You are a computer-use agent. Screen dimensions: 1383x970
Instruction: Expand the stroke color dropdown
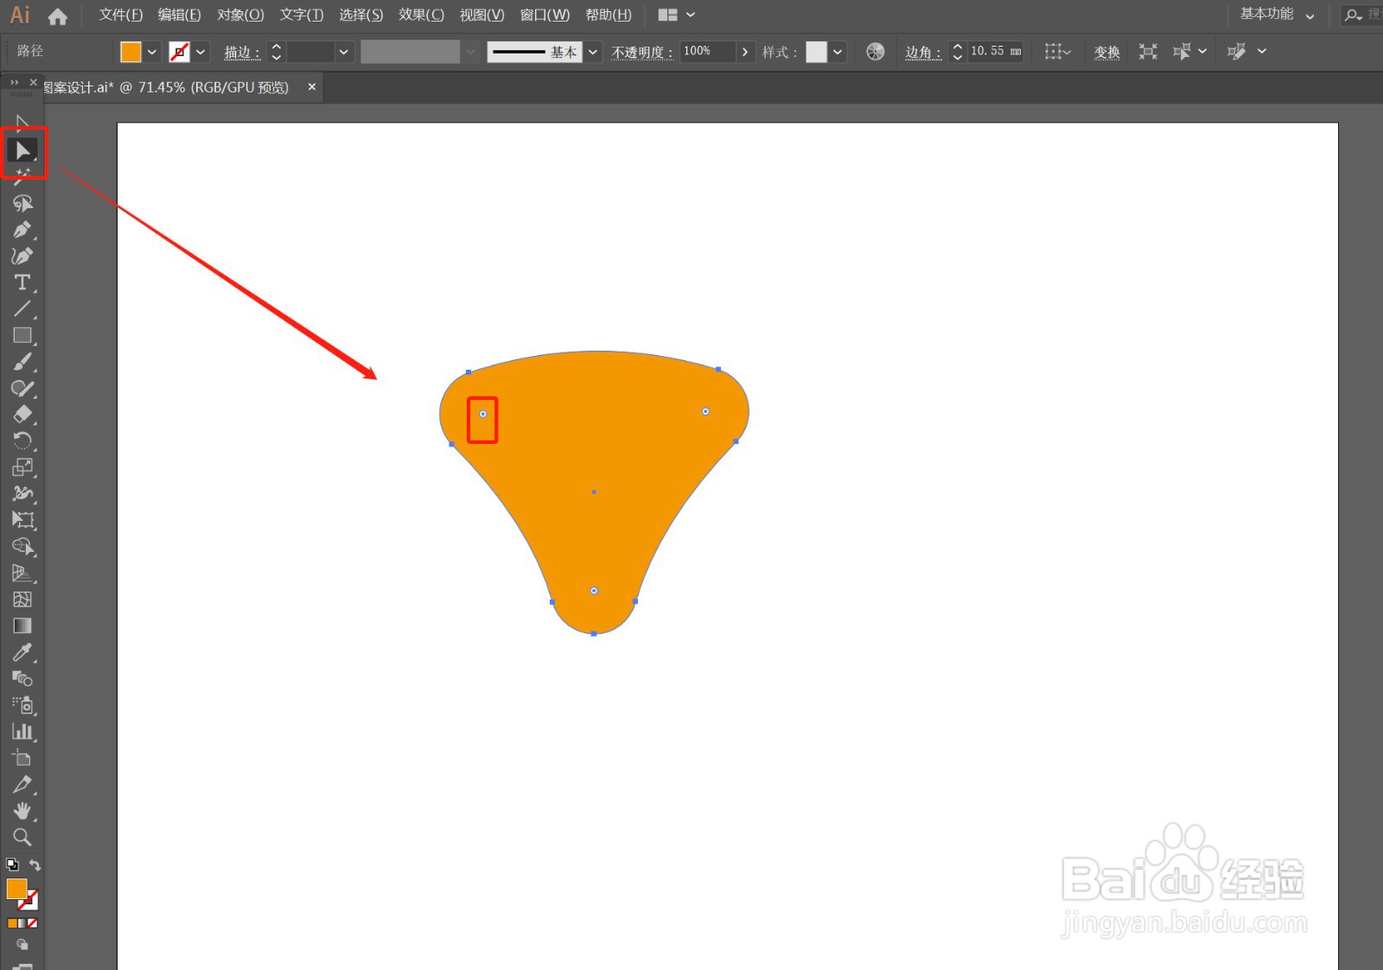(x=201, y=52)
